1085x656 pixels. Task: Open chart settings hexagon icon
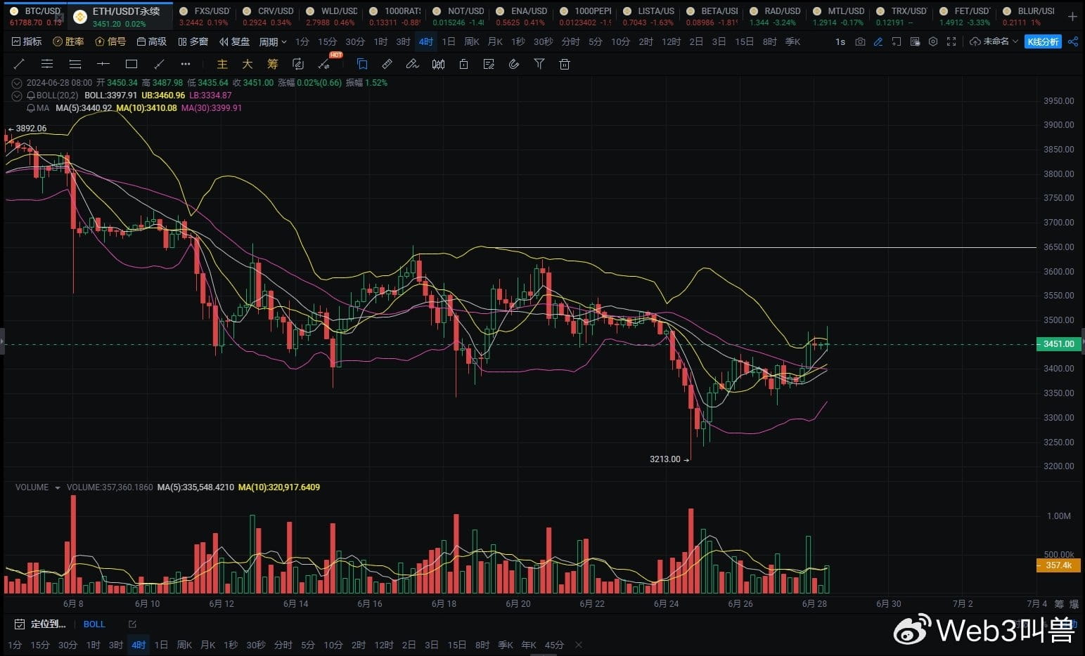[933, 41]
